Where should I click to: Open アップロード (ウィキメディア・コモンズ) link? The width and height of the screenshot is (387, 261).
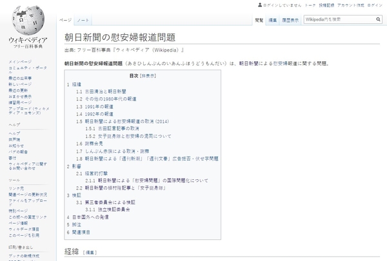[x=29, y=110]
